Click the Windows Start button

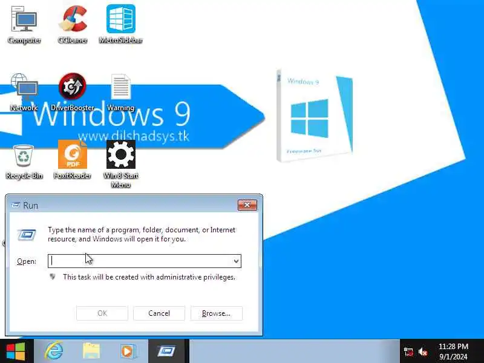tap(16, 352)
